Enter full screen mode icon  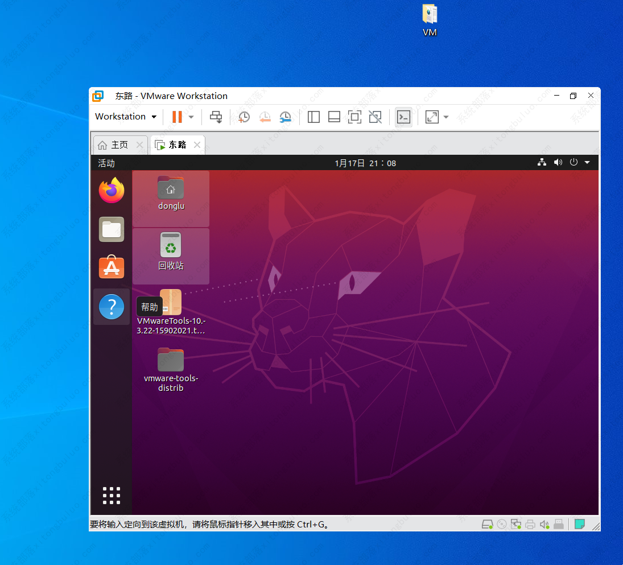354,117
